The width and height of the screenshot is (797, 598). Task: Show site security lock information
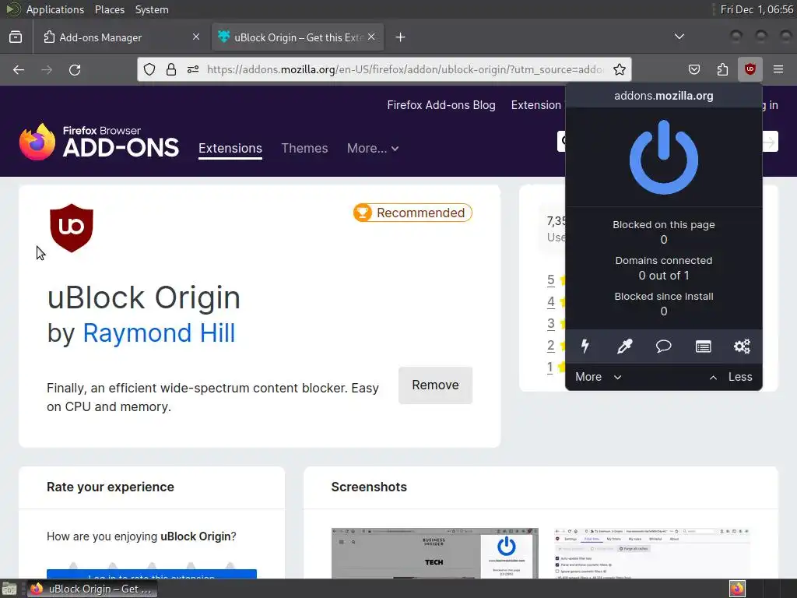point(171,69)
